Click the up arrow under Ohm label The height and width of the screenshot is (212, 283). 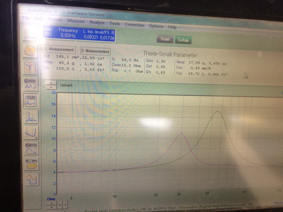[52, 203]
